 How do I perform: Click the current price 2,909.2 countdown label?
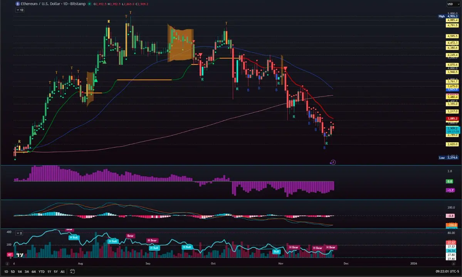tap(452, 130)
